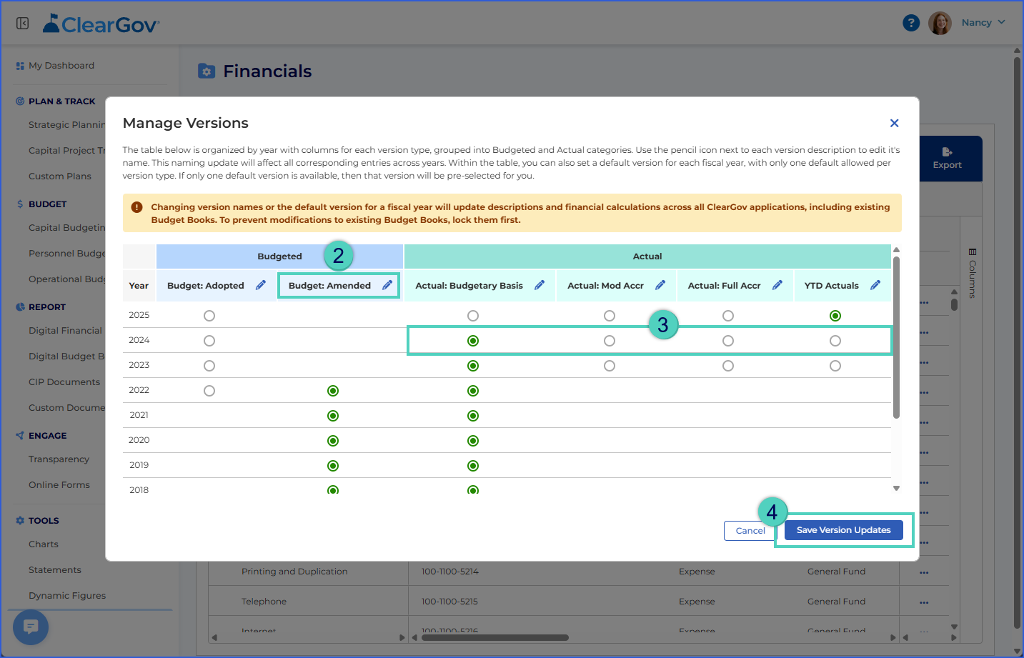Open My Dashboard in the sidebar
Viewport: 1024px width, 658px height.
(x=61, y=66)
